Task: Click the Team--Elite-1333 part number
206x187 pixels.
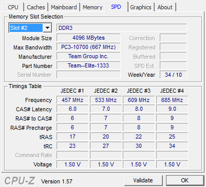Action: (88, 65)
